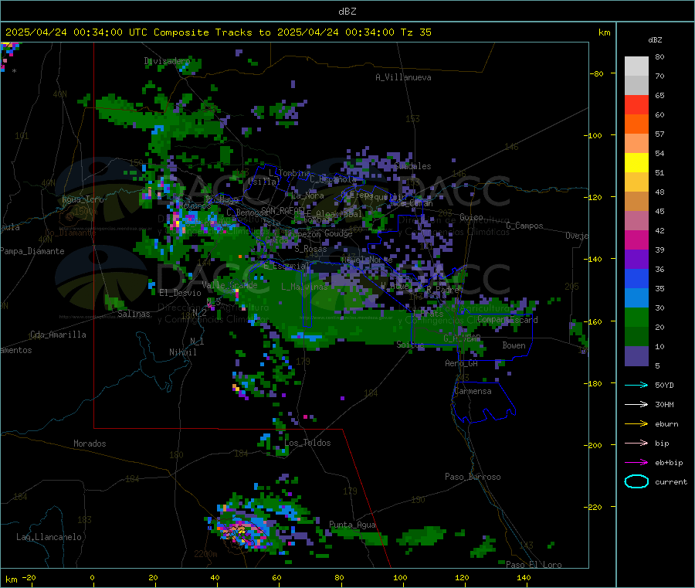695x588 pixels.
Task: Click the white 30HM arrow icon
Action: point(636,404)
